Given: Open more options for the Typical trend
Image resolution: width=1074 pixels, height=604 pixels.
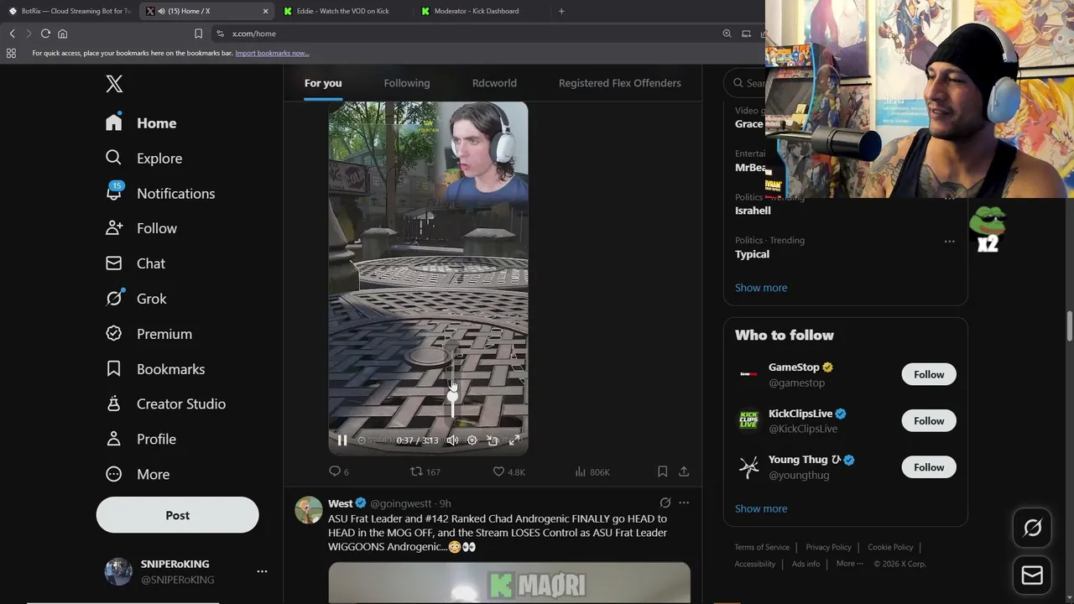Looking at the screenshot, I should pyautogui.click(x=949, y=242).
